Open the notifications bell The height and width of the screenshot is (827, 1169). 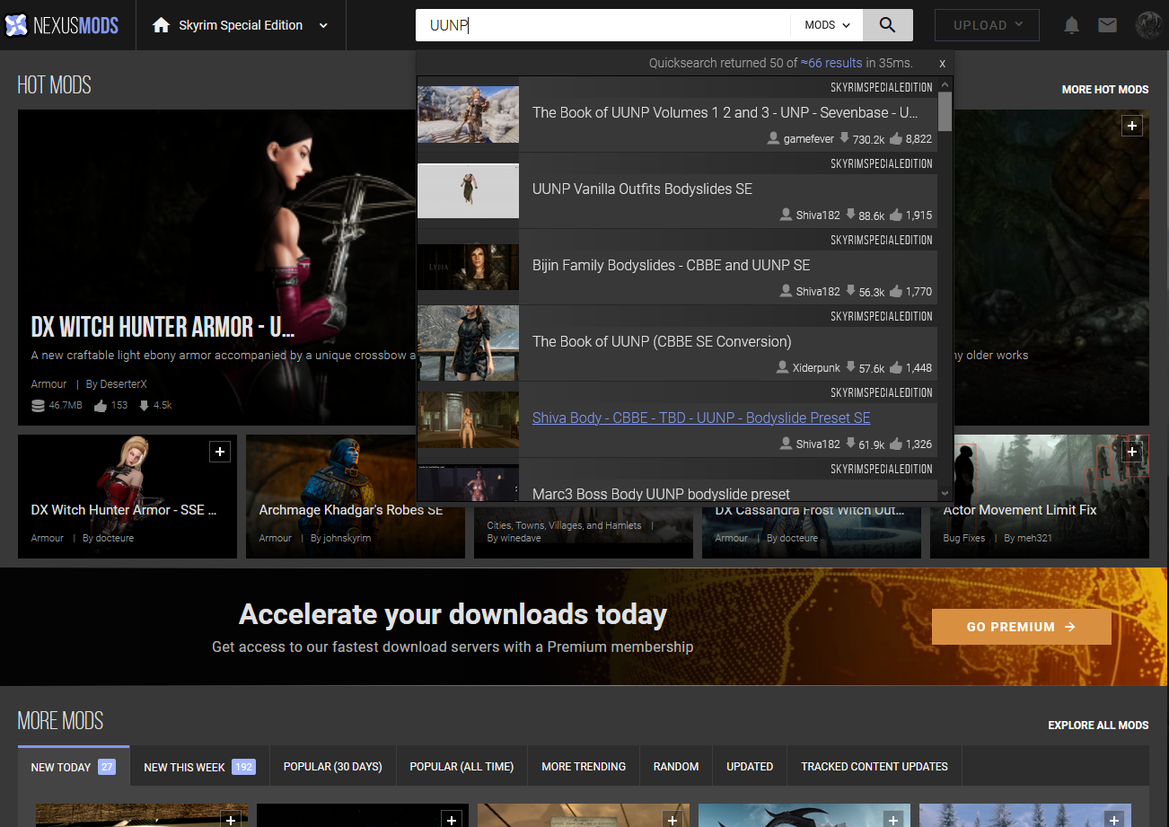click(1071, 25)
